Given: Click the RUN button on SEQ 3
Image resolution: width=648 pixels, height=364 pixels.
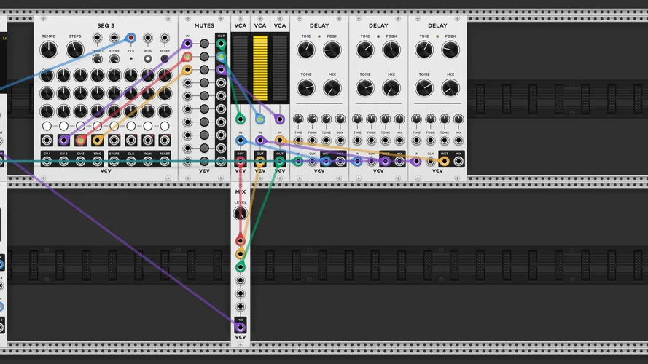Looking at the screenshot, I should 148,59.
